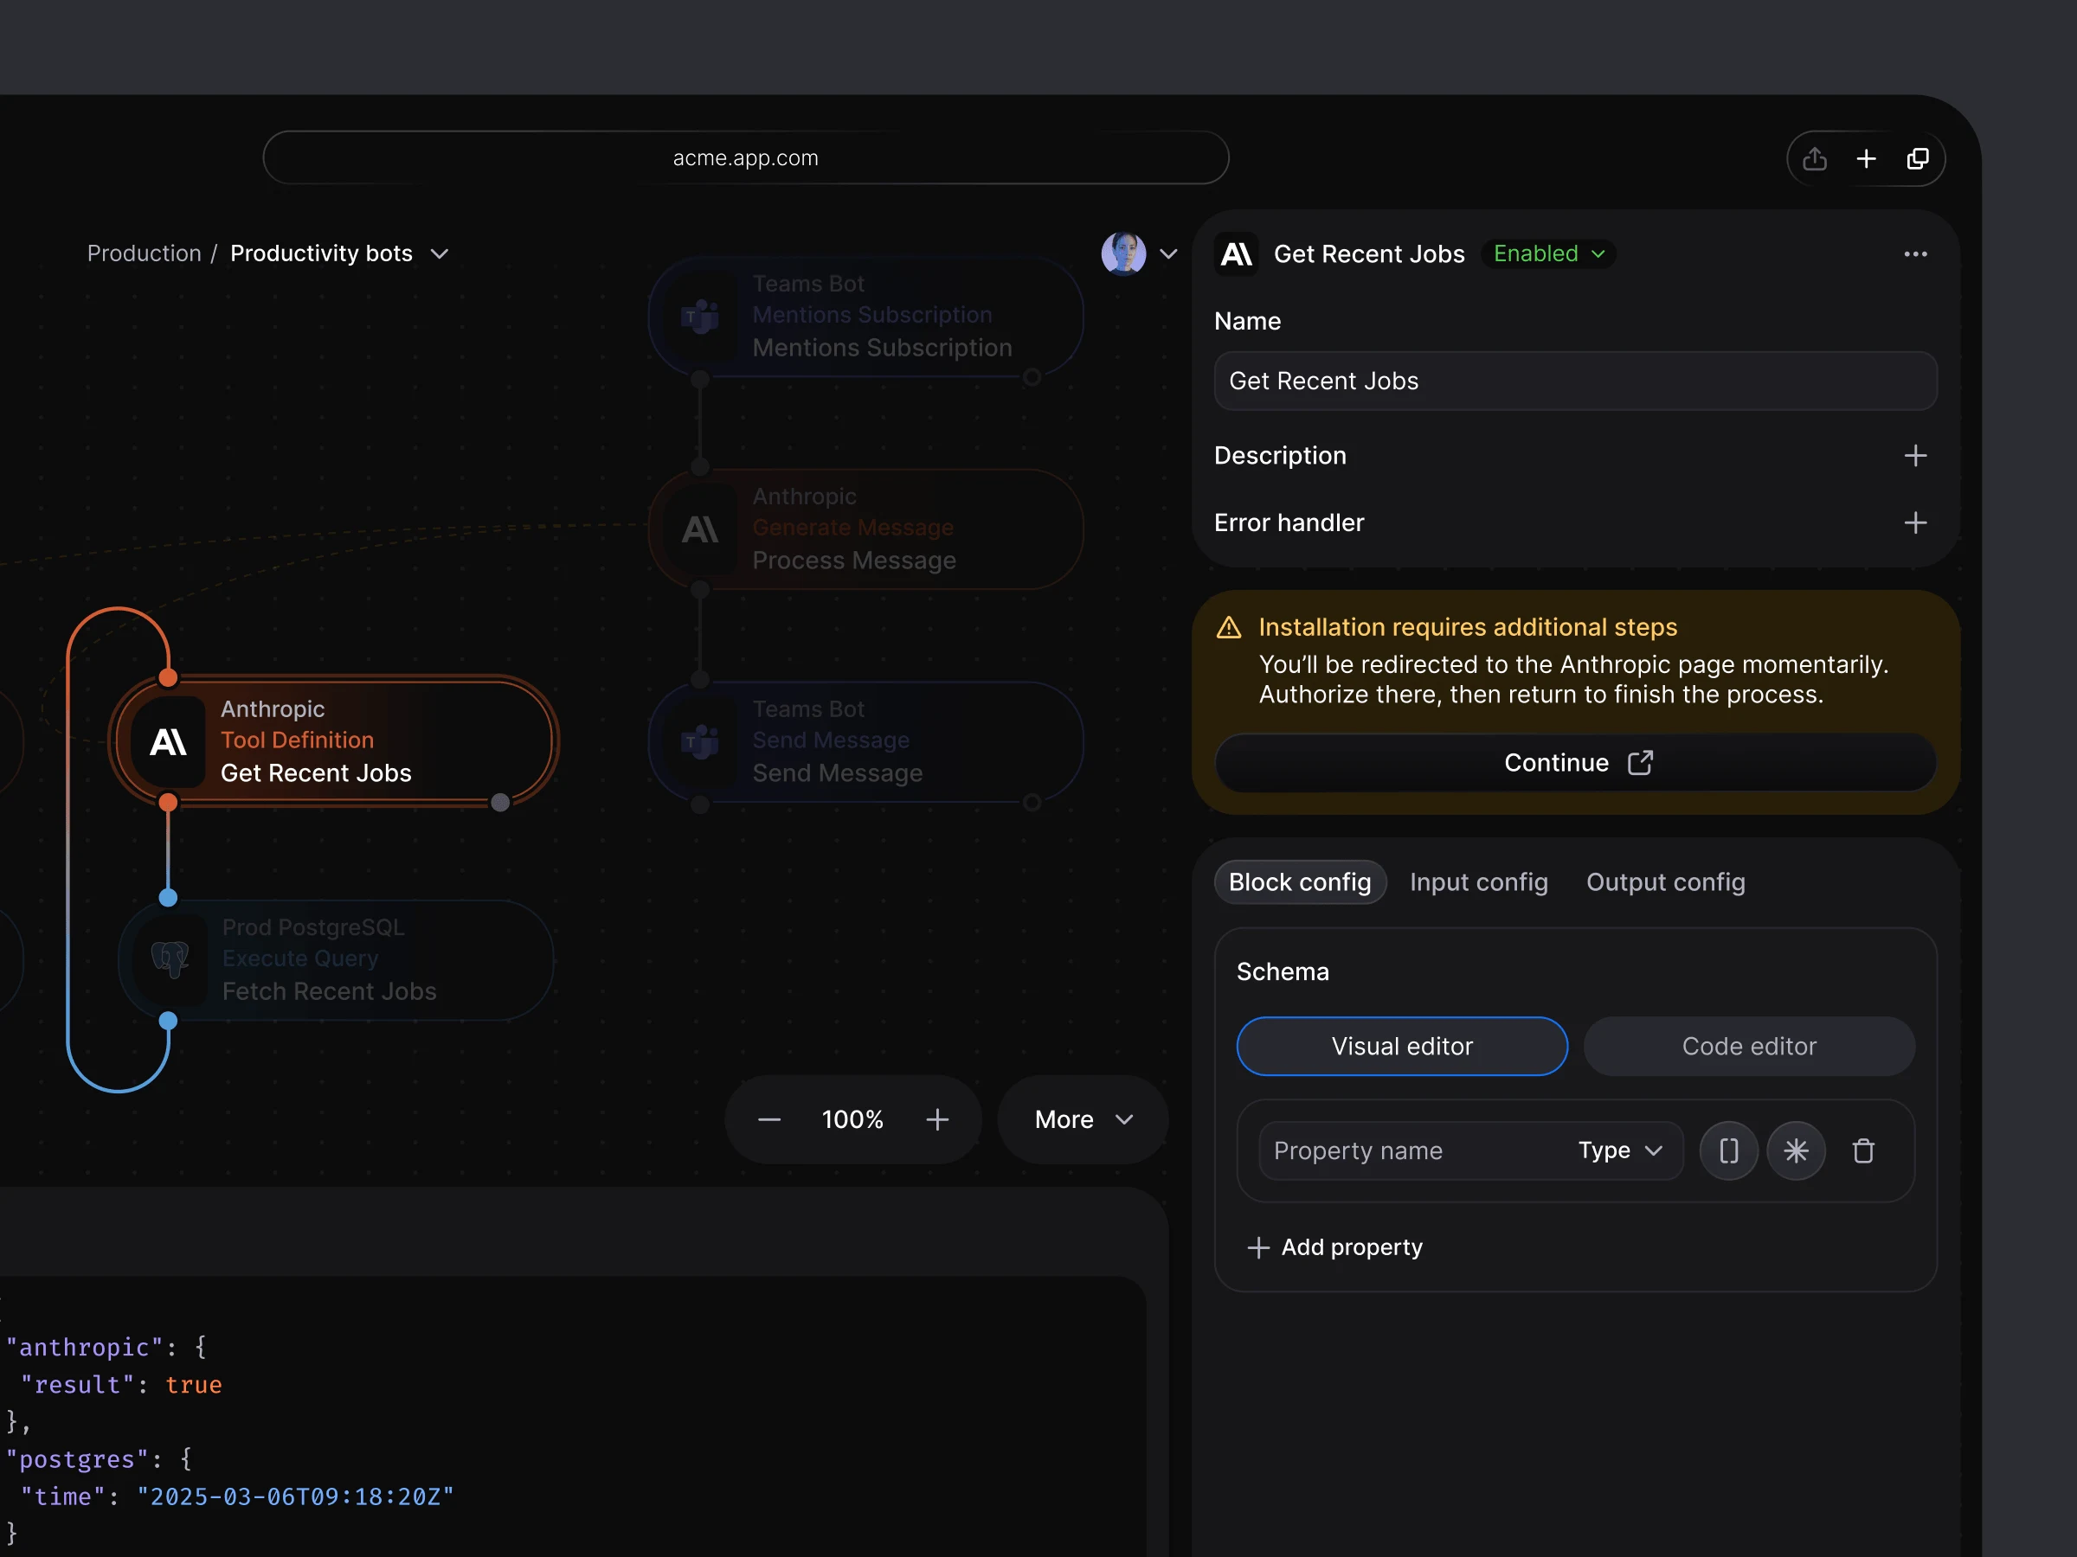The width and height of the screenshot is (2077, 1557).
Task: Click the 100% zoom level
Action: (x=852, y=1119)
